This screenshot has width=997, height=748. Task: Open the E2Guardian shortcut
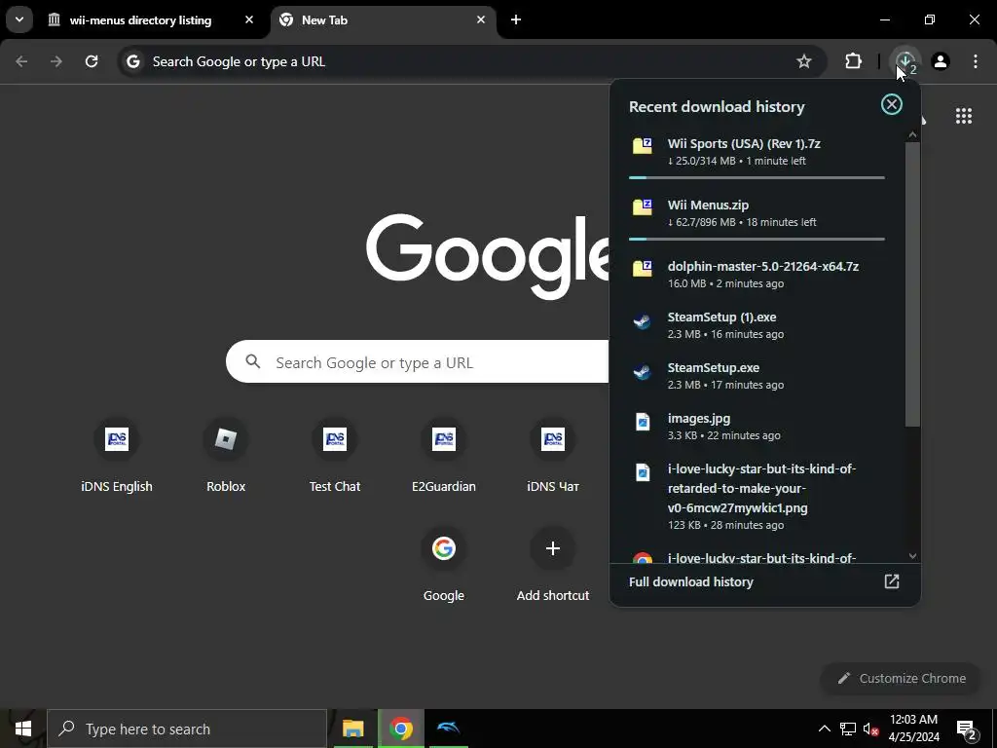(x=444, y=439)
